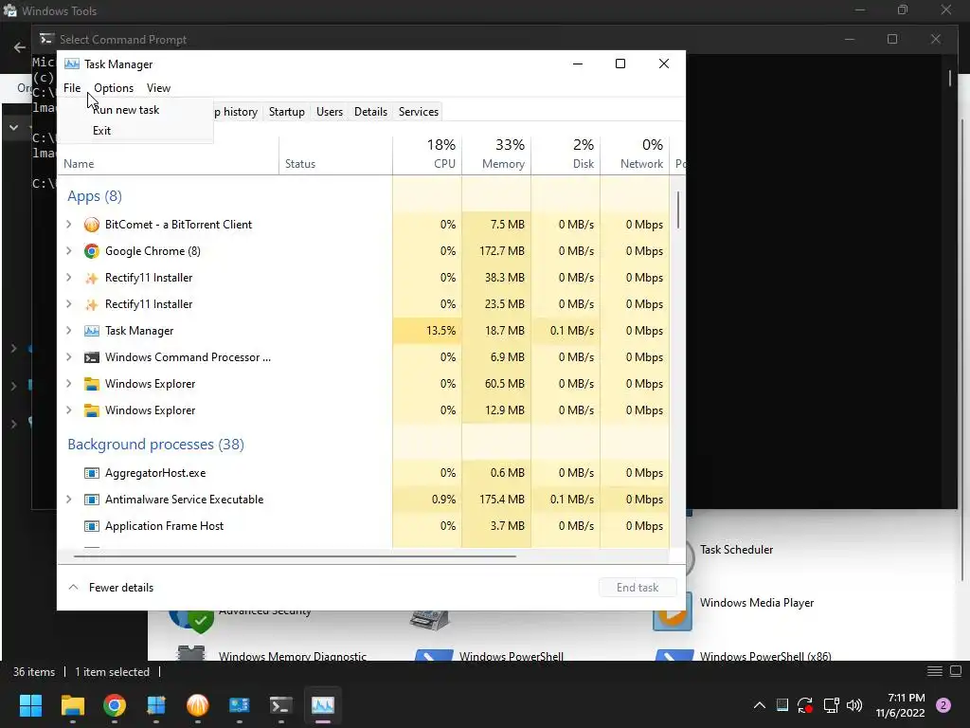
Task: Open the File menu in Task Manager
Action: click(x=72, y=88)
